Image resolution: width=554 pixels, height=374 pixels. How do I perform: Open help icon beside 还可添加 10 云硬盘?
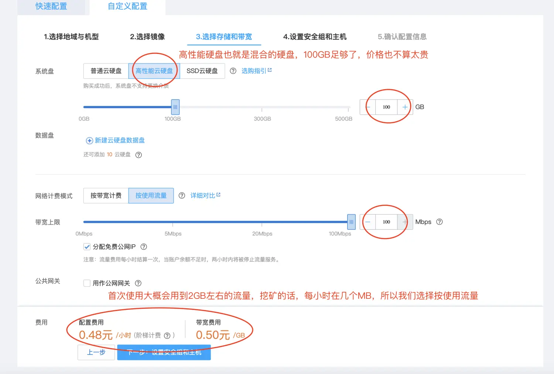[x=138, y=155]
